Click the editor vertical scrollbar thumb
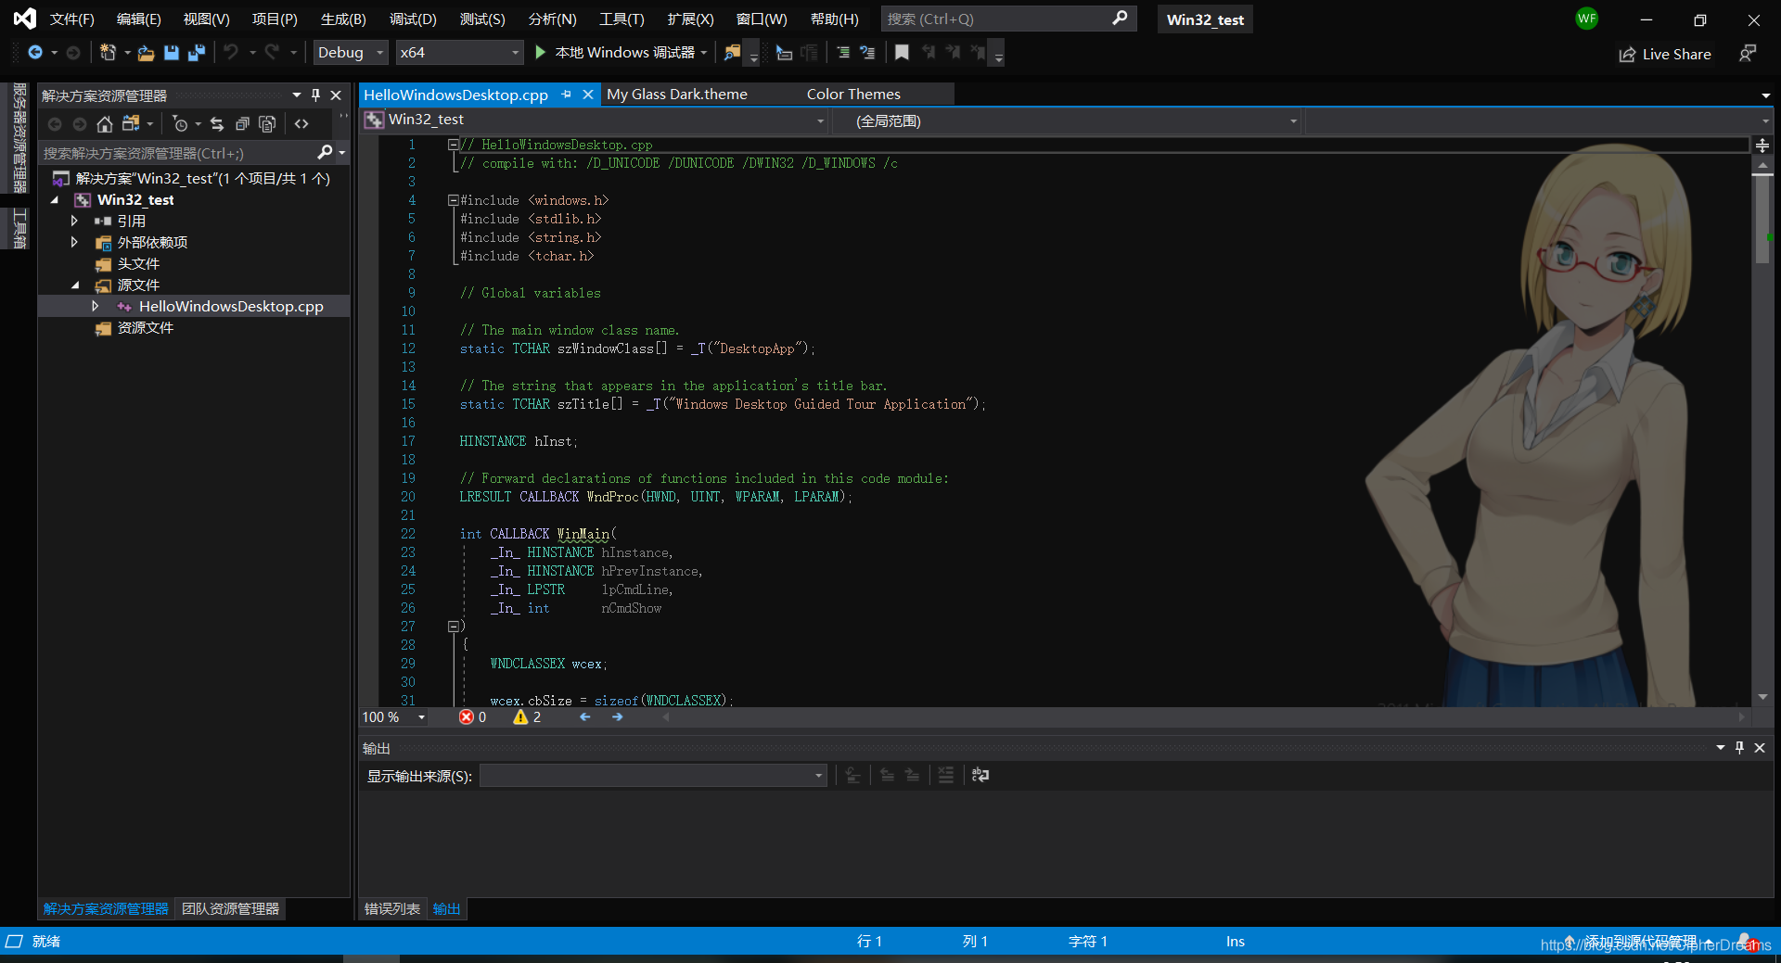This screenshot has width=1781, height=963. pos(1762,221)
